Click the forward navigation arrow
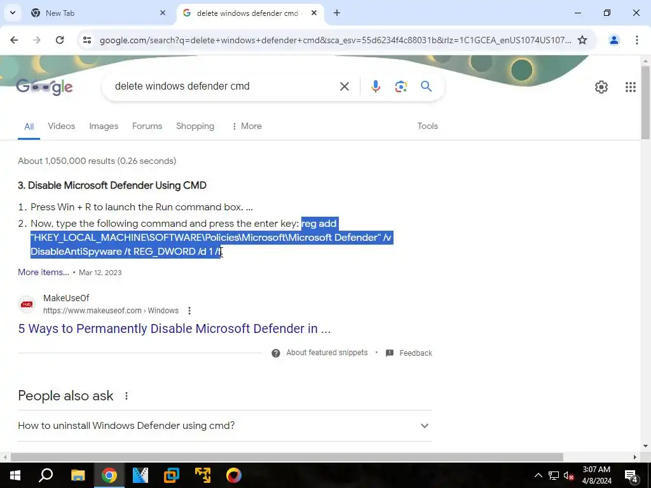Screen dimensions: 651x488 pos(37,40)
